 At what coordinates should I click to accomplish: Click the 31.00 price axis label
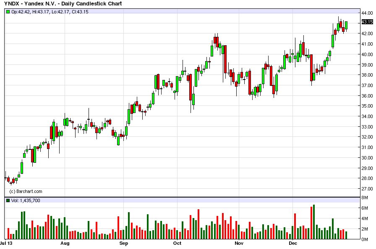coord(367,147)
